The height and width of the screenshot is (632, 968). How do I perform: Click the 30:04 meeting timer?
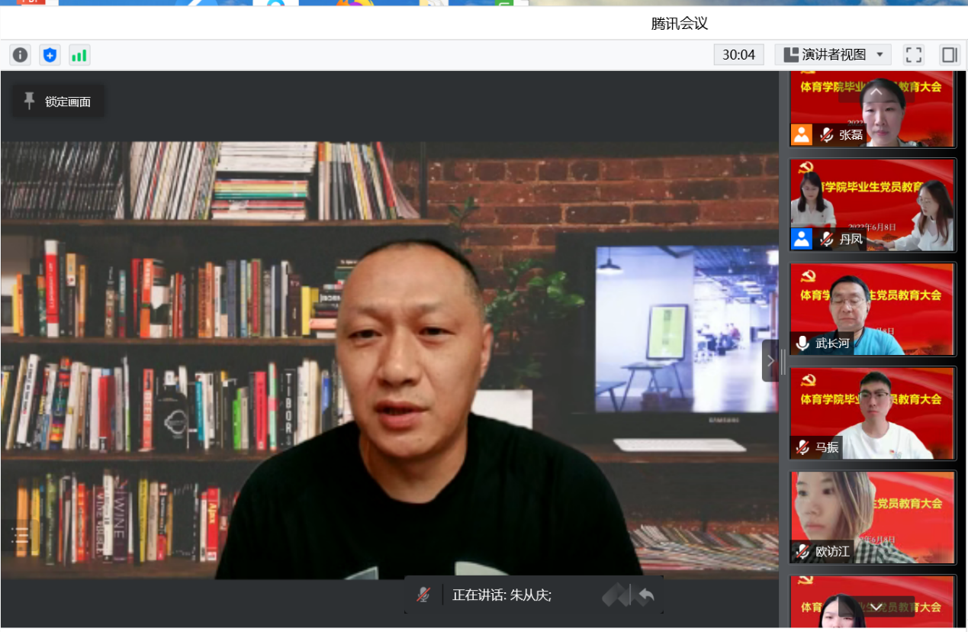click(x=738, y=55)
